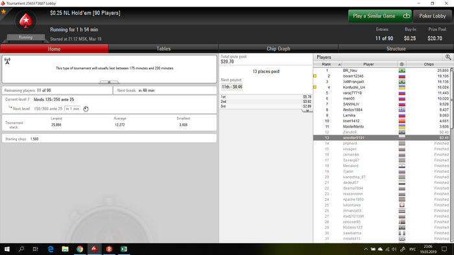Launch Microsoft Edge from the taskbar
This screenshot has height=255, width=454.
(x=51, y=249)
